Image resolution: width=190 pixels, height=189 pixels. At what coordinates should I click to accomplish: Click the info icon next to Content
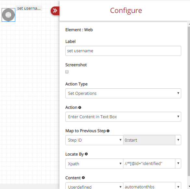click(83, 178)
